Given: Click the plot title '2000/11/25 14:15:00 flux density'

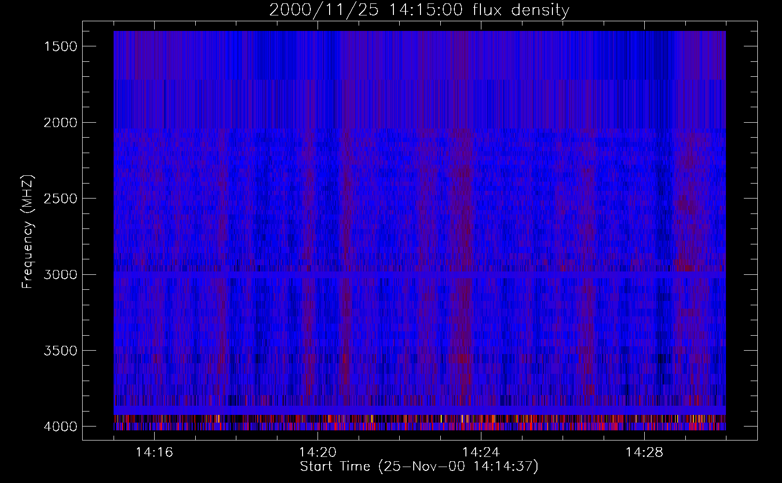Looking at the screenshot, I should point(419,10).
